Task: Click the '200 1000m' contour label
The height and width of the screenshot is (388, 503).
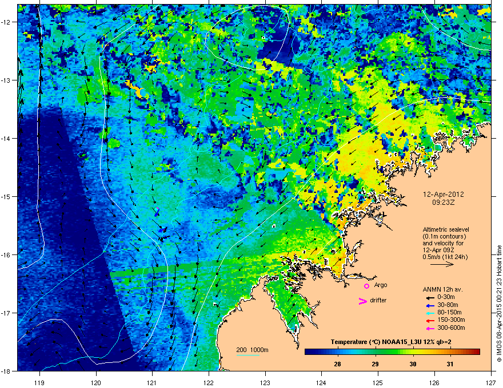Action: coord(253,350)
